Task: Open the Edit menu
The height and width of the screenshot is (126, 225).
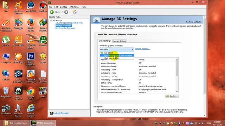Action: (56, 7)
